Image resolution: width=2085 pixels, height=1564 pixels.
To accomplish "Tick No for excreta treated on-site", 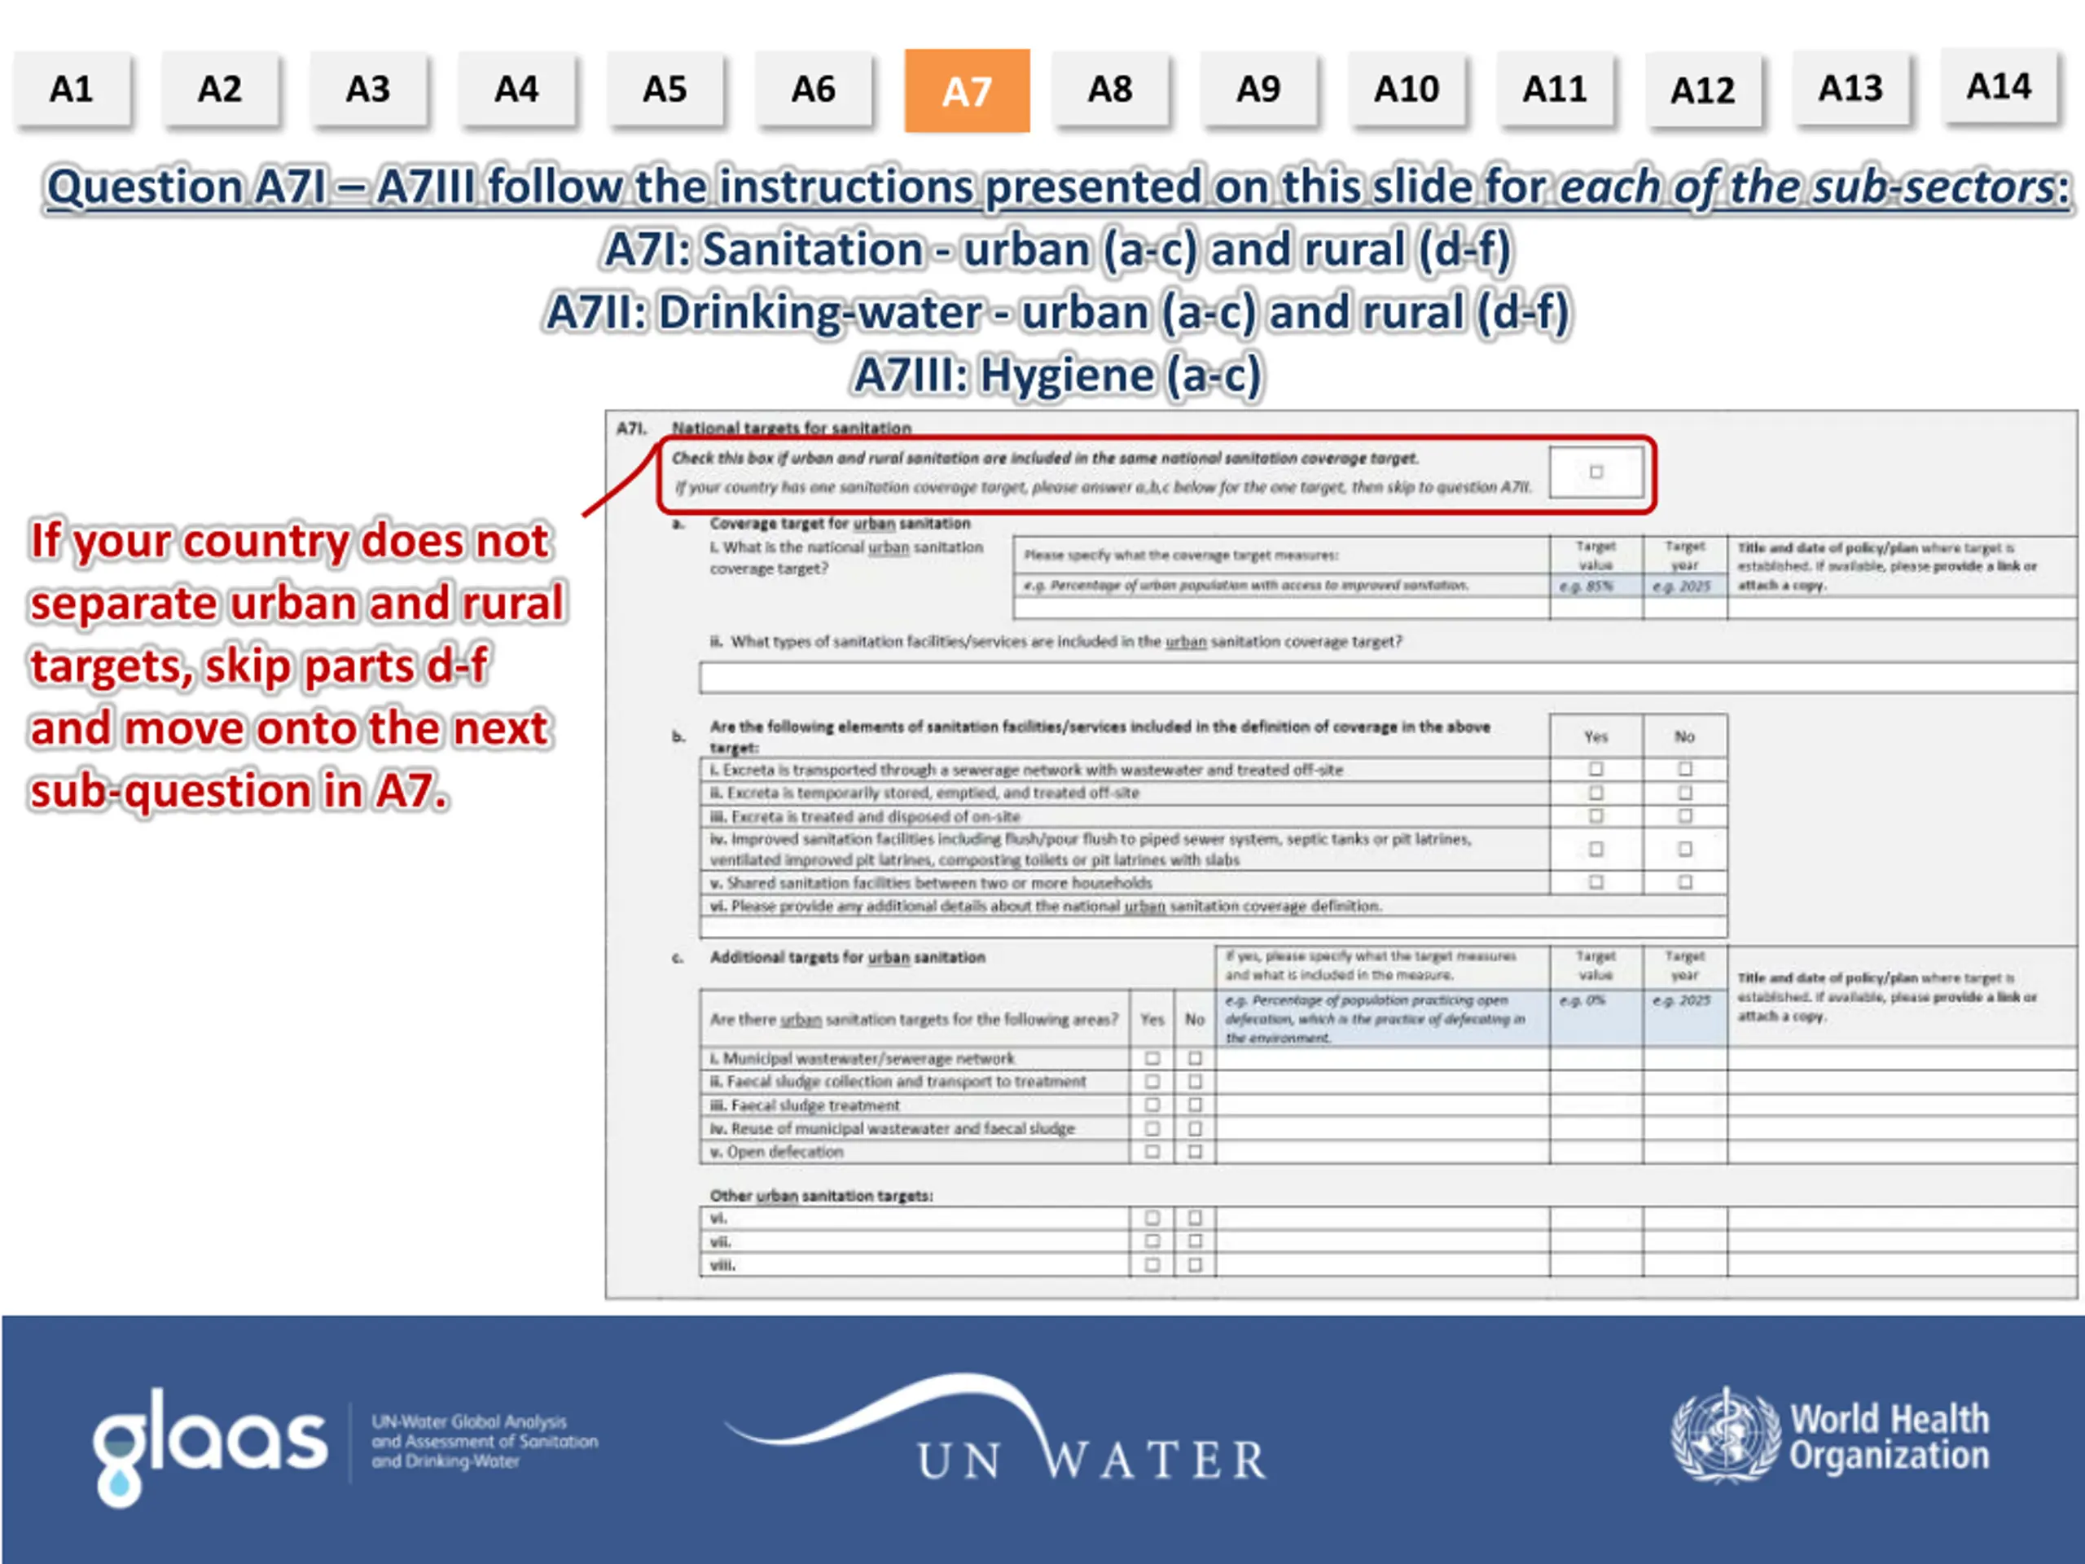I will pos(1684,816).
